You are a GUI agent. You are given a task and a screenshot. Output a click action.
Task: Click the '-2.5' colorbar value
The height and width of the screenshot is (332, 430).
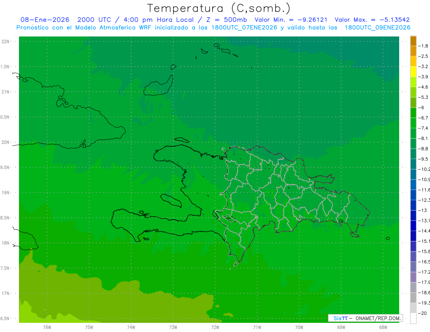click(423, 56)
